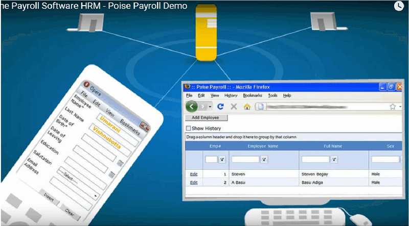
Task: Open the Bookmarks menu in Firefox
Action: 253,95
